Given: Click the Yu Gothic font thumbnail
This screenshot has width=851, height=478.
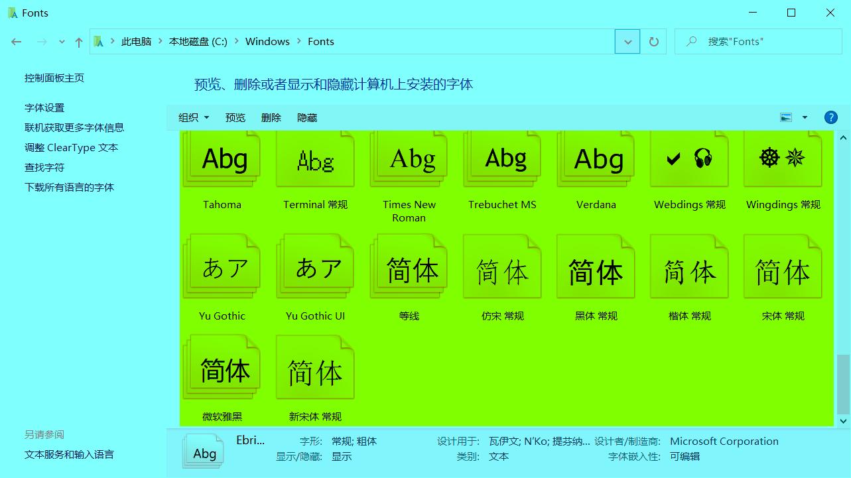Looking at the screenshot, I should click(x=222, y=266).
